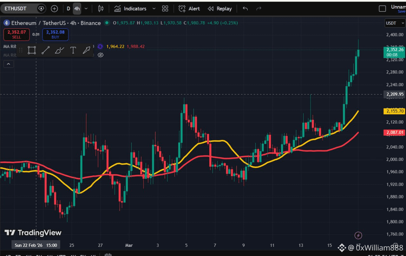This screenshot has width=406, height=256.
Task: Click the 2,000.00 price axis label
Action: coord(395,159)
